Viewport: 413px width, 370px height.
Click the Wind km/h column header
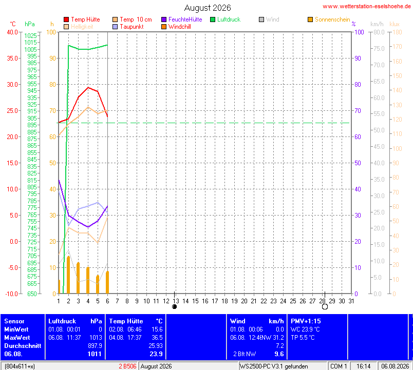(x=257, y=321)
